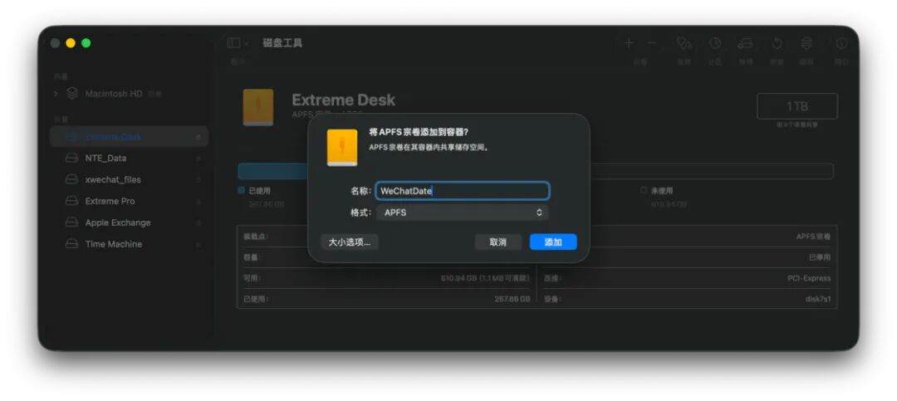
Task: Click the 1 TB capacity box
Action: tap(797, 106)
